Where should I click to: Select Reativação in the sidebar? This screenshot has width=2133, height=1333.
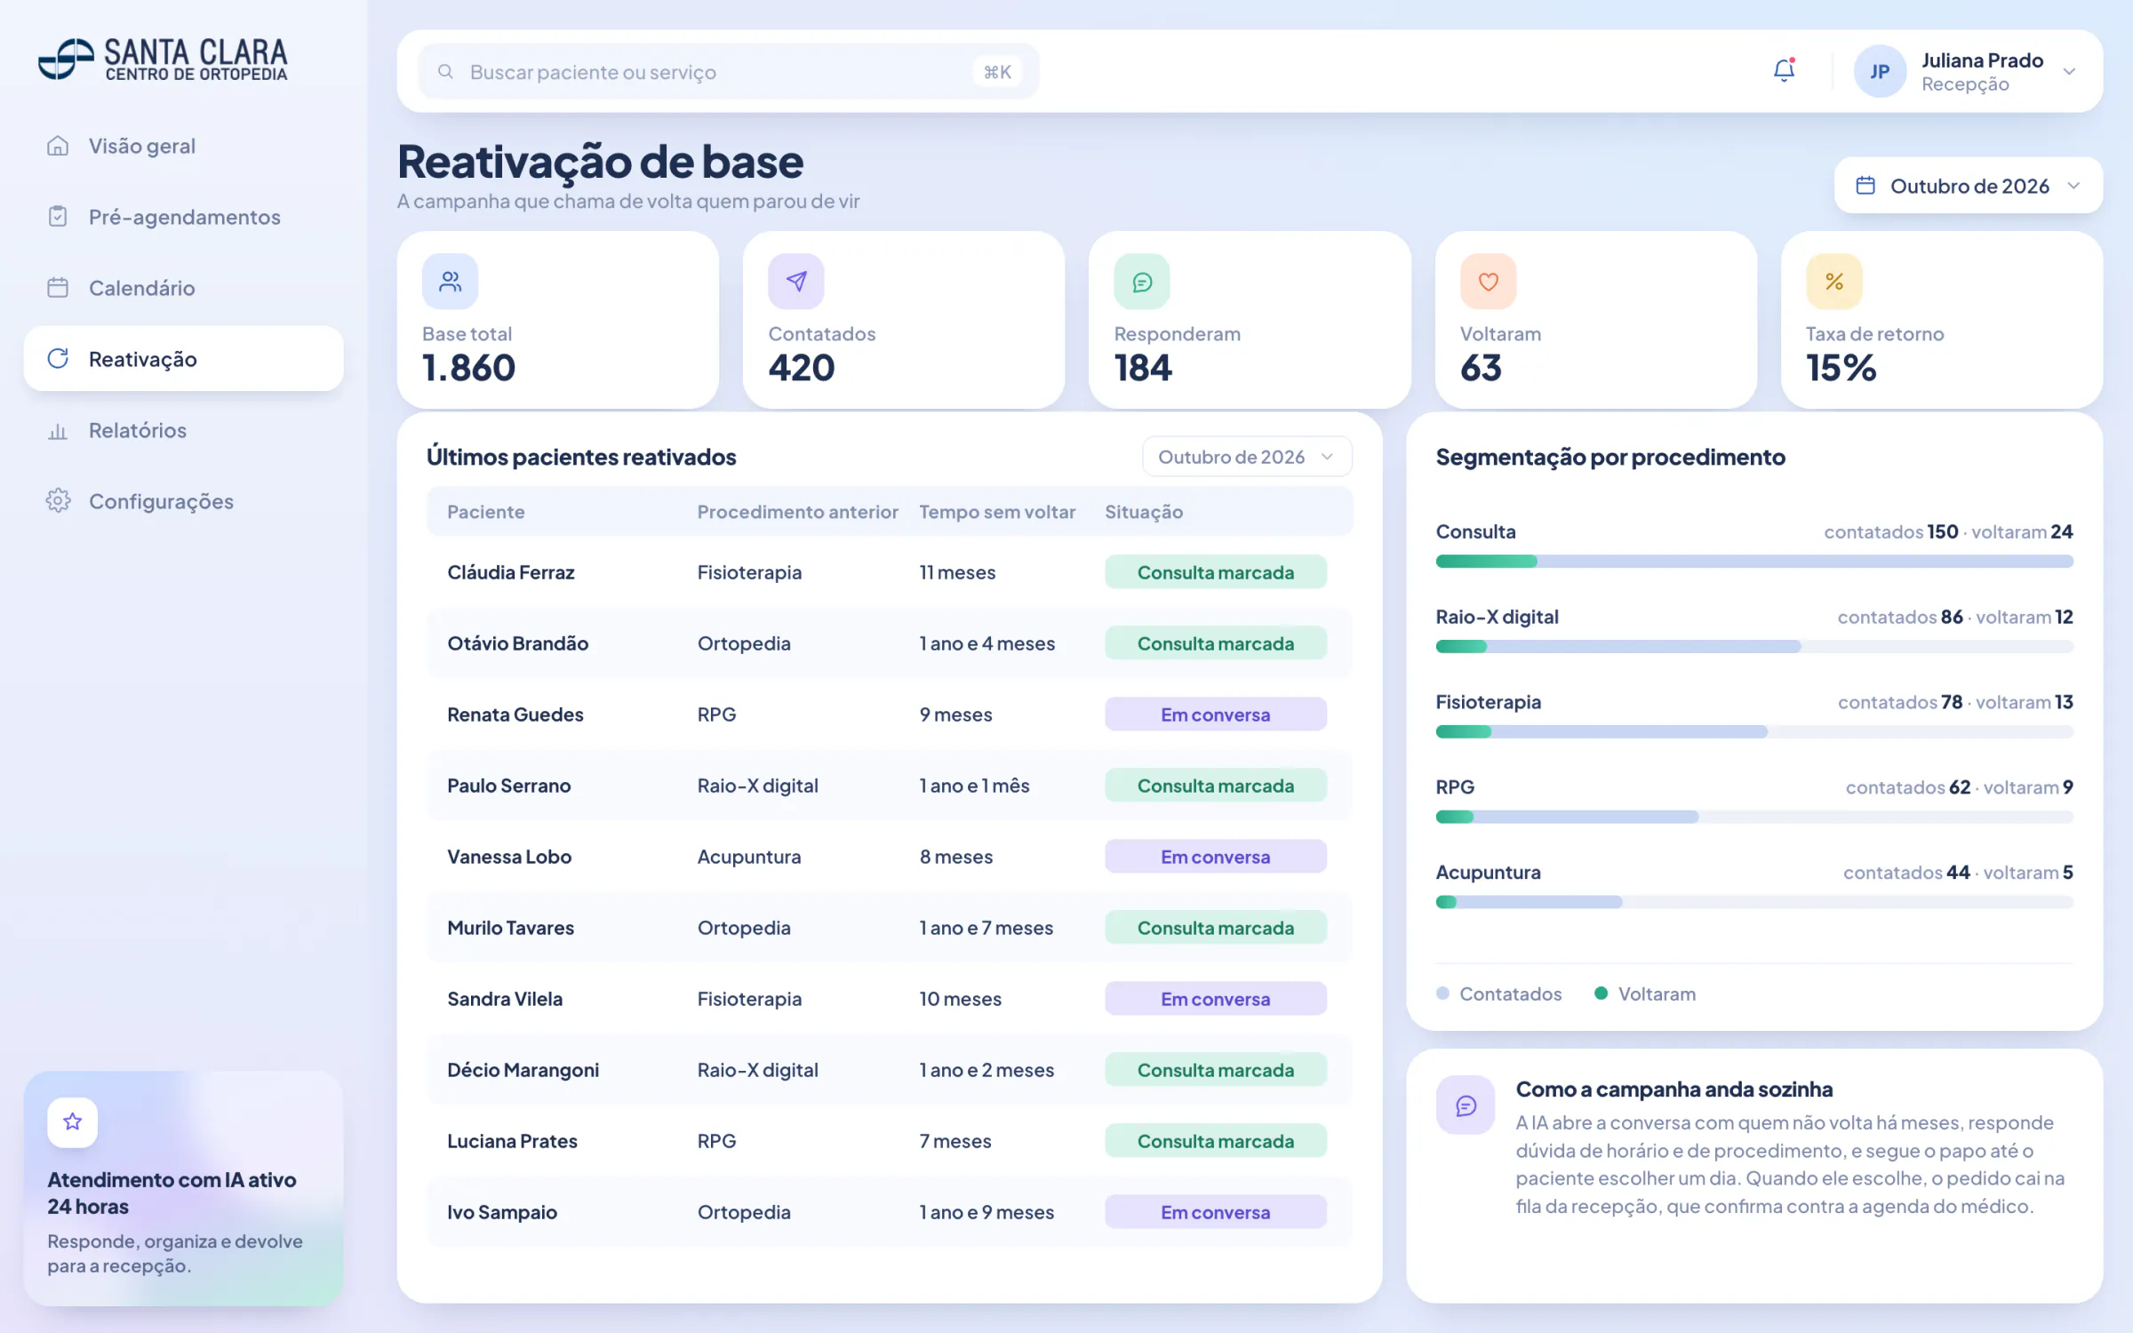[183, 359]
